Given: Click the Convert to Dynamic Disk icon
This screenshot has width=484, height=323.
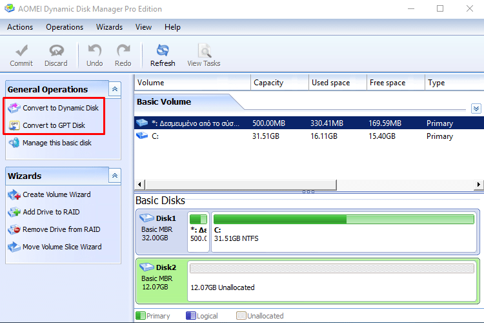Looking at the screenshot, I should [x=14, y=108].
